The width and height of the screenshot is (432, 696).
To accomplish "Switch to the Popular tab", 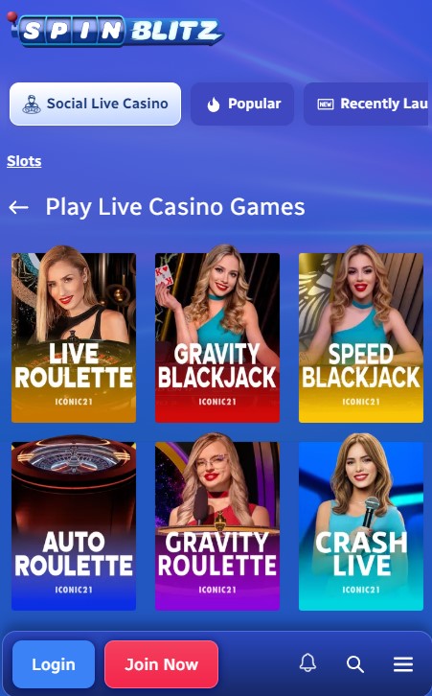I will (242, 104).
